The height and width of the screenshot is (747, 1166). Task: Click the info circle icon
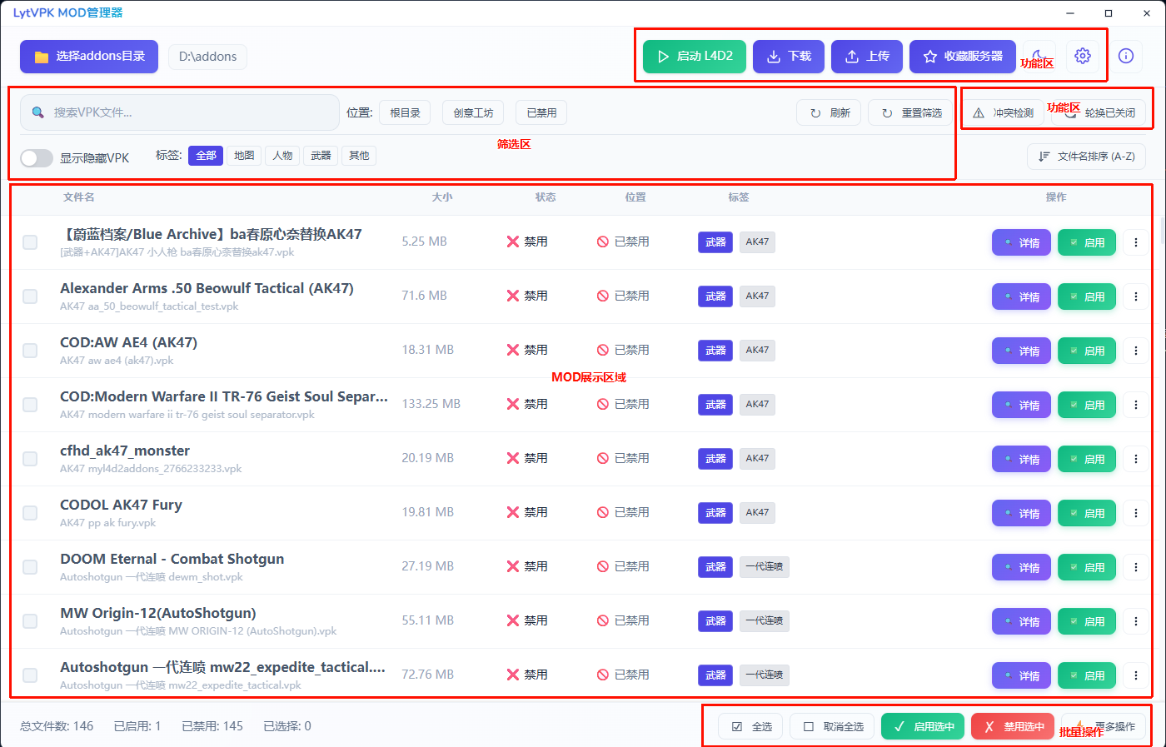click(x=1125, y=56)
